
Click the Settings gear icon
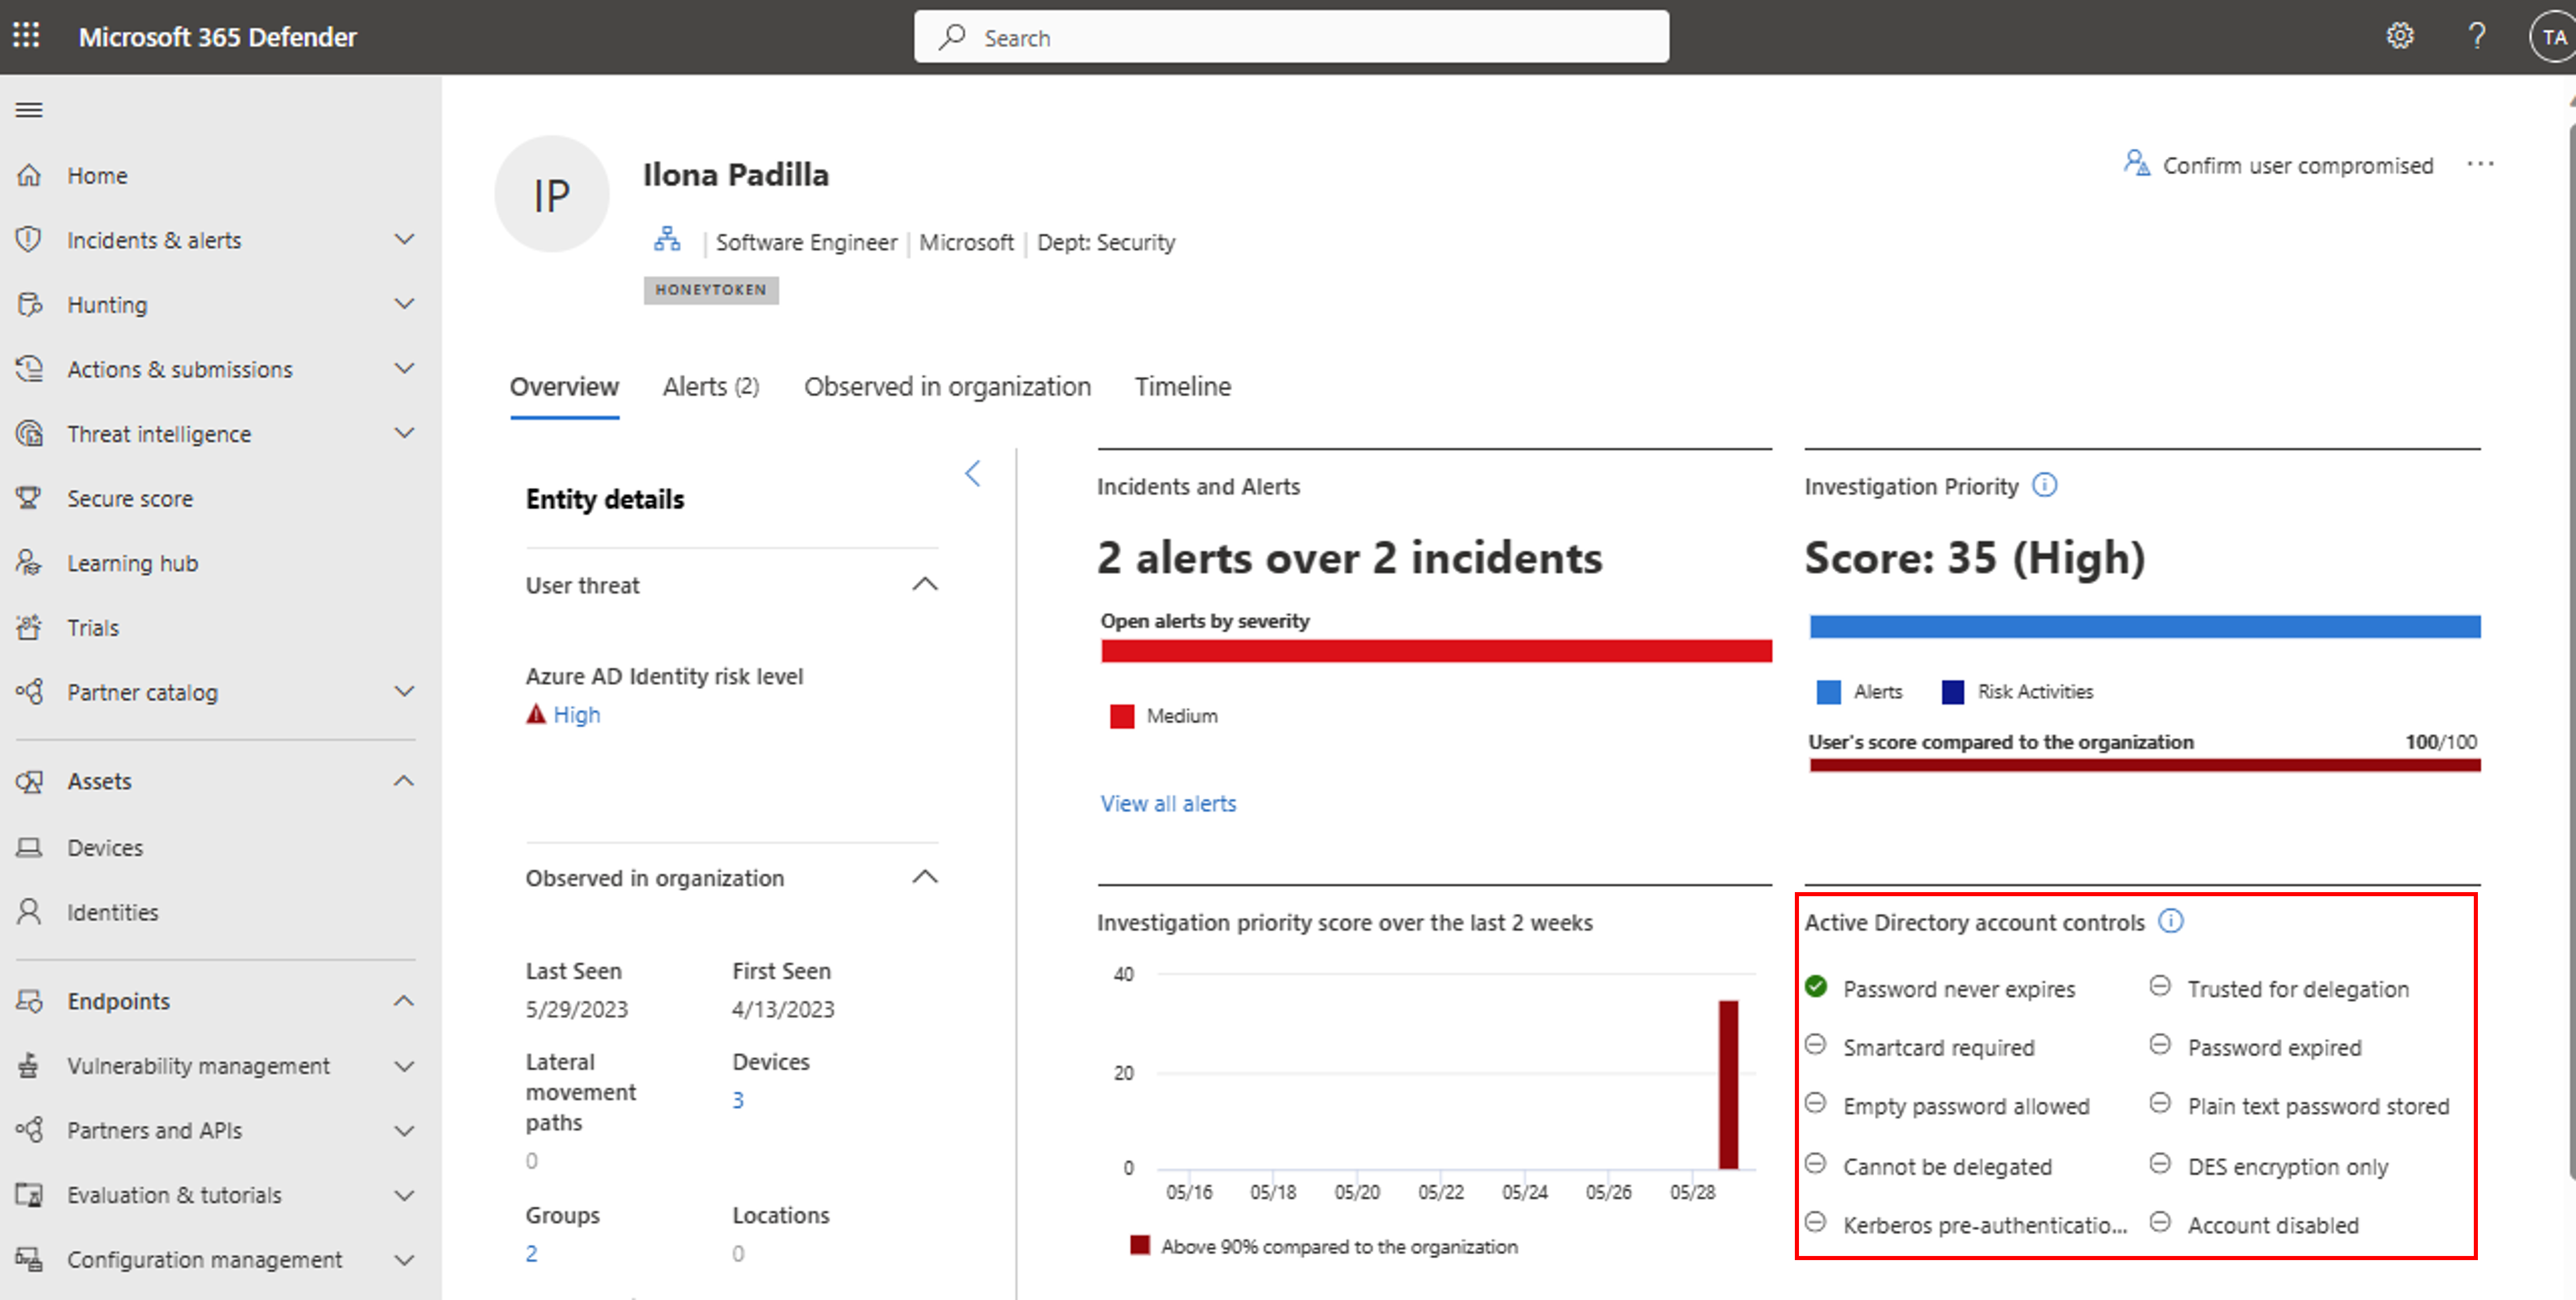click(x=2400, y=36)
